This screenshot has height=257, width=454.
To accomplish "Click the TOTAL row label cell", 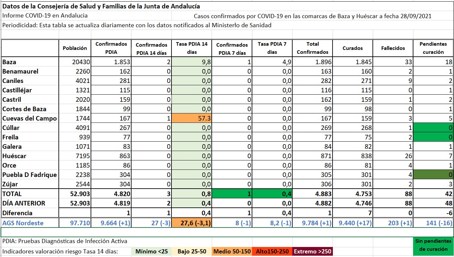I will point(30,194).
